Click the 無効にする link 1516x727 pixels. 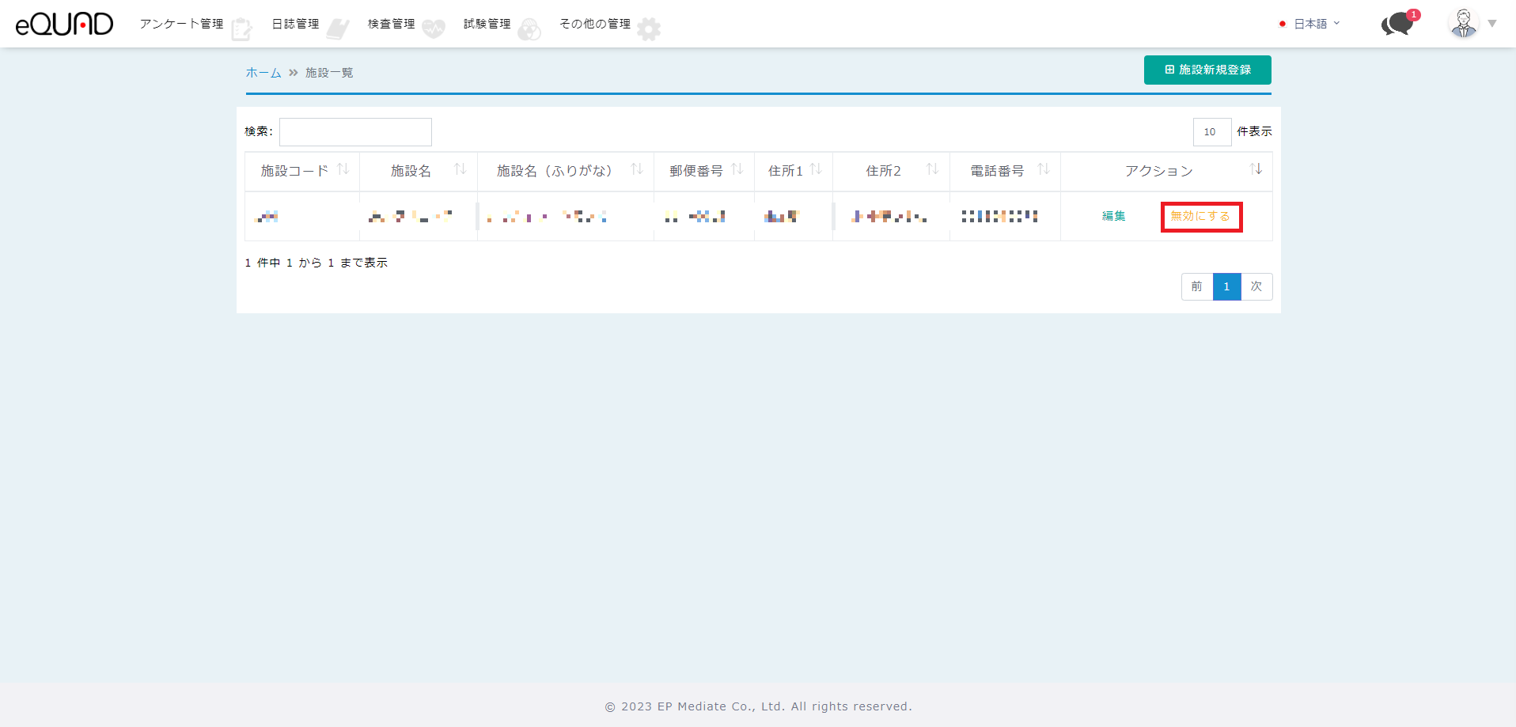tap(1200, 216)
